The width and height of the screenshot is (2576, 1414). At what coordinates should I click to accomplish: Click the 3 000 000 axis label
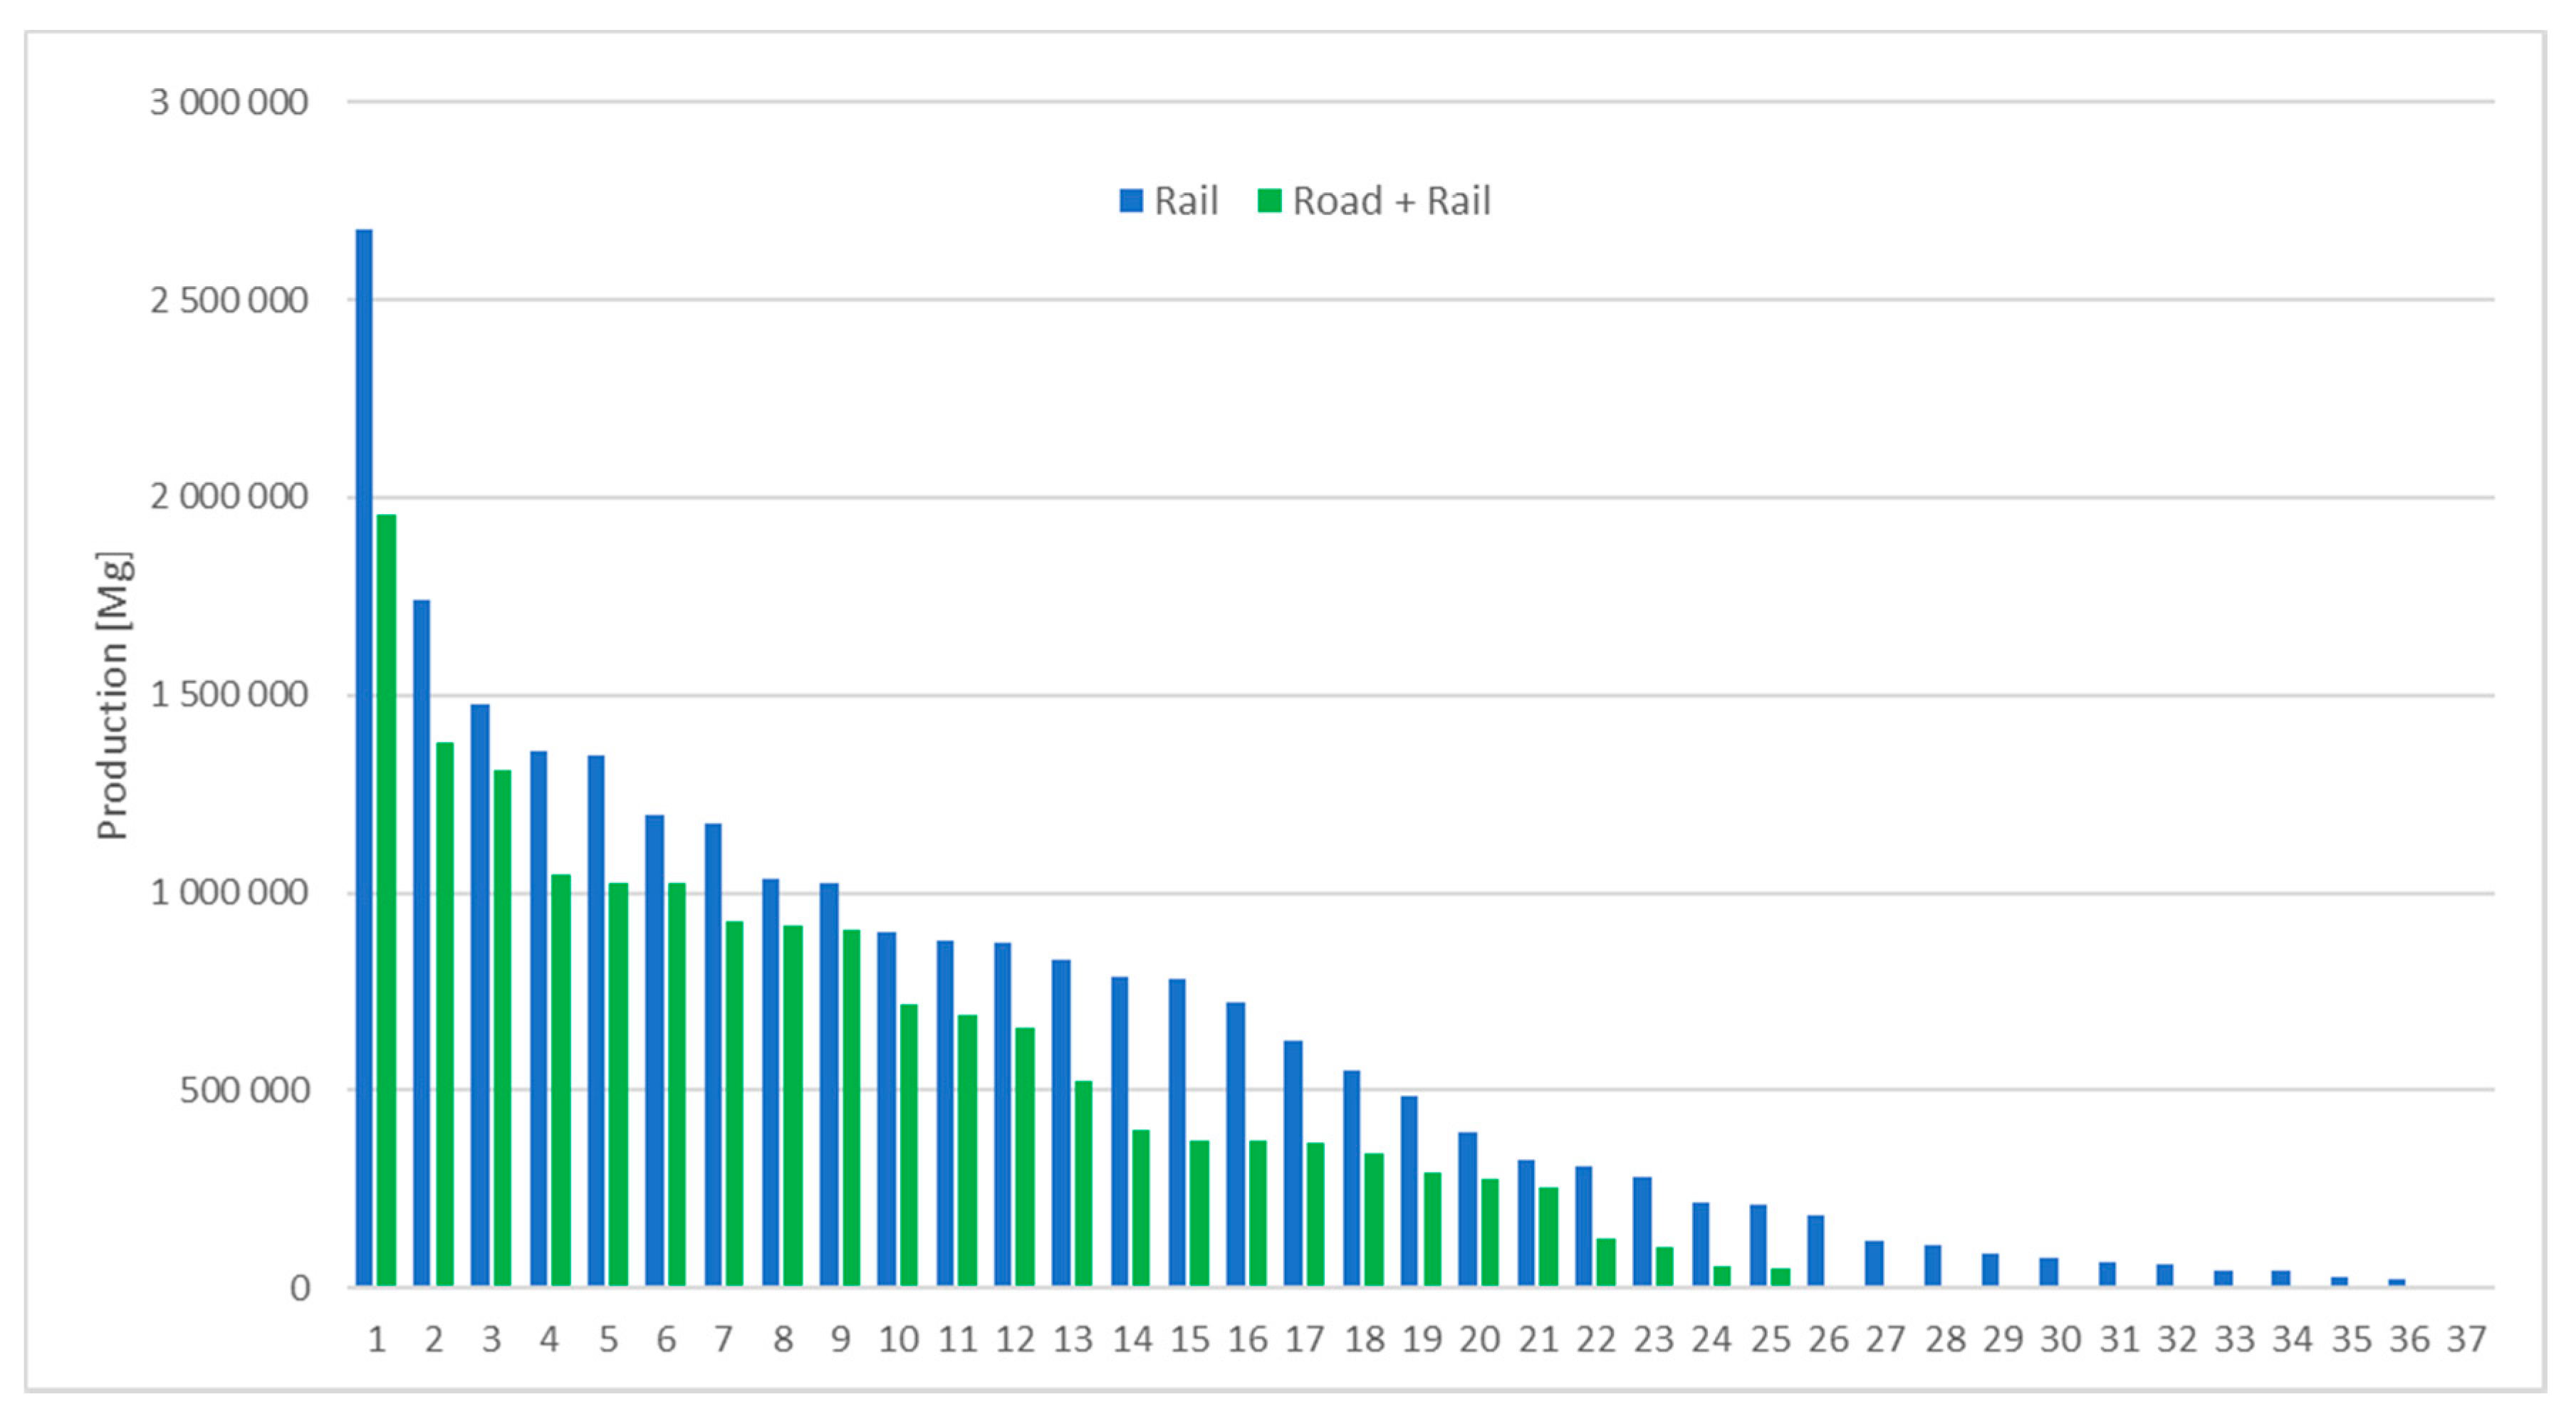tap(229, 102)
